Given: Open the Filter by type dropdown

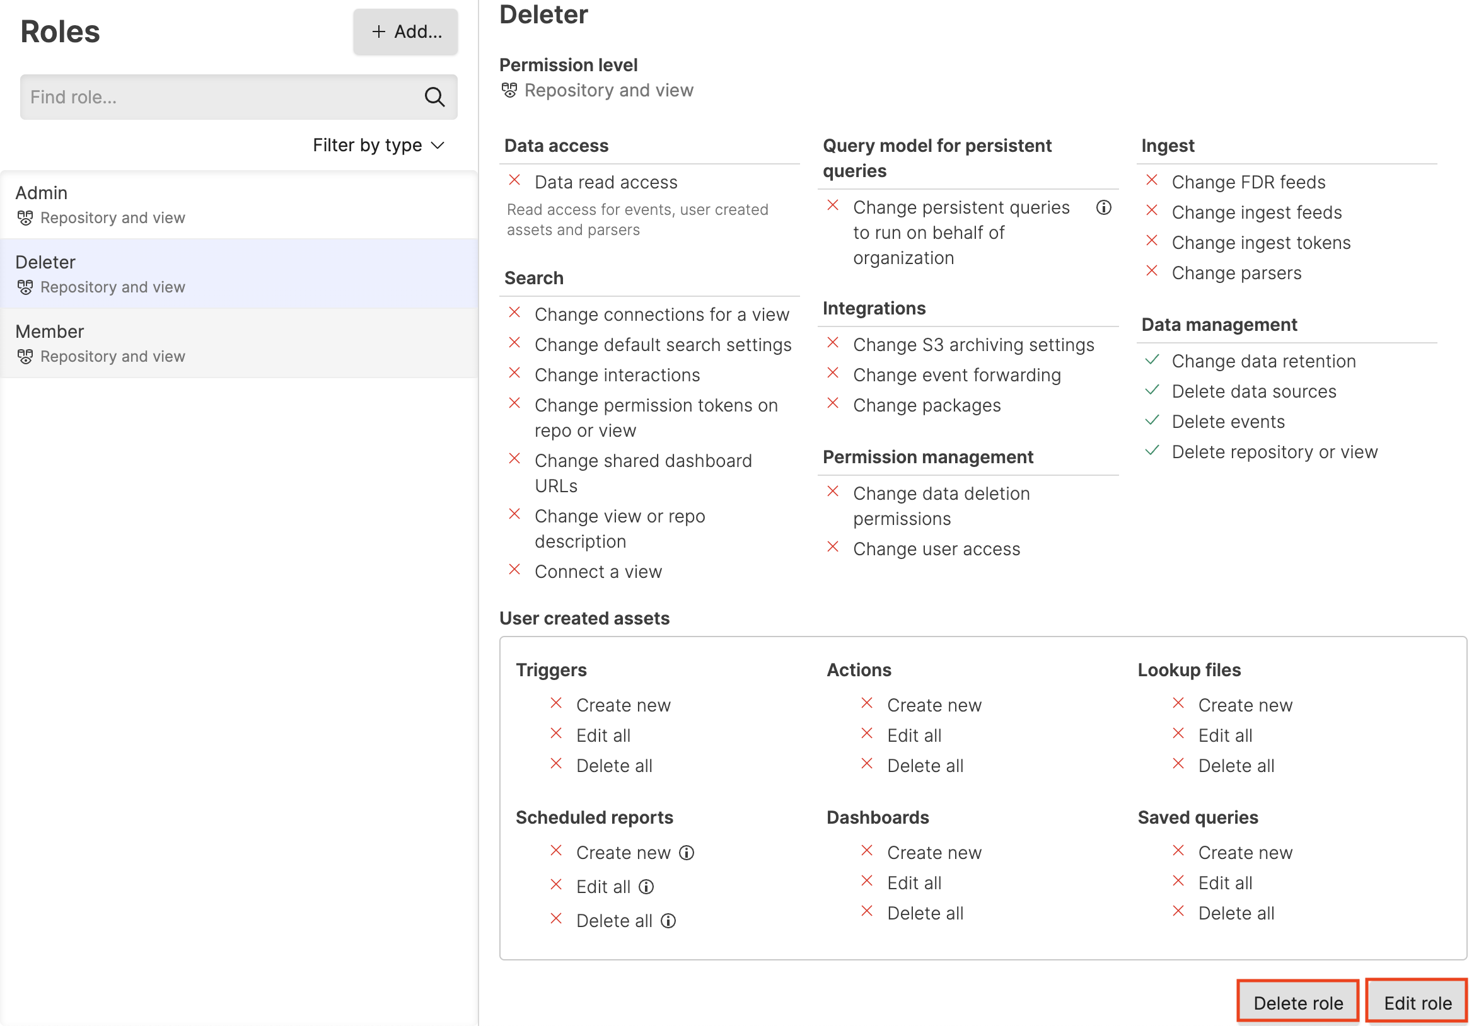Looking at the screenshot, I should point(378,145).
